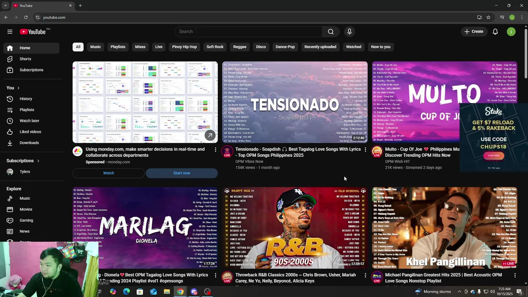The height and width of the screenshot is (297, 528).
Task: Open Watch later list
Action: (31, 121)
